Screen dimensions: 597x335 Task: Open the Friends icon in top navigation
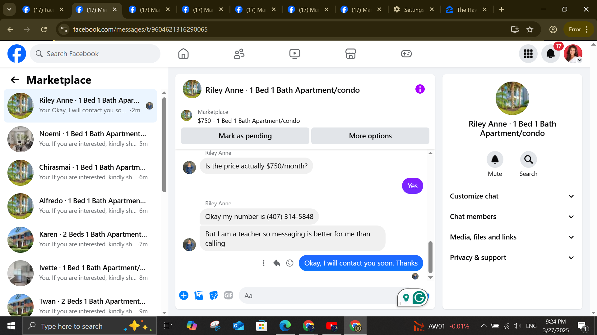239,54
